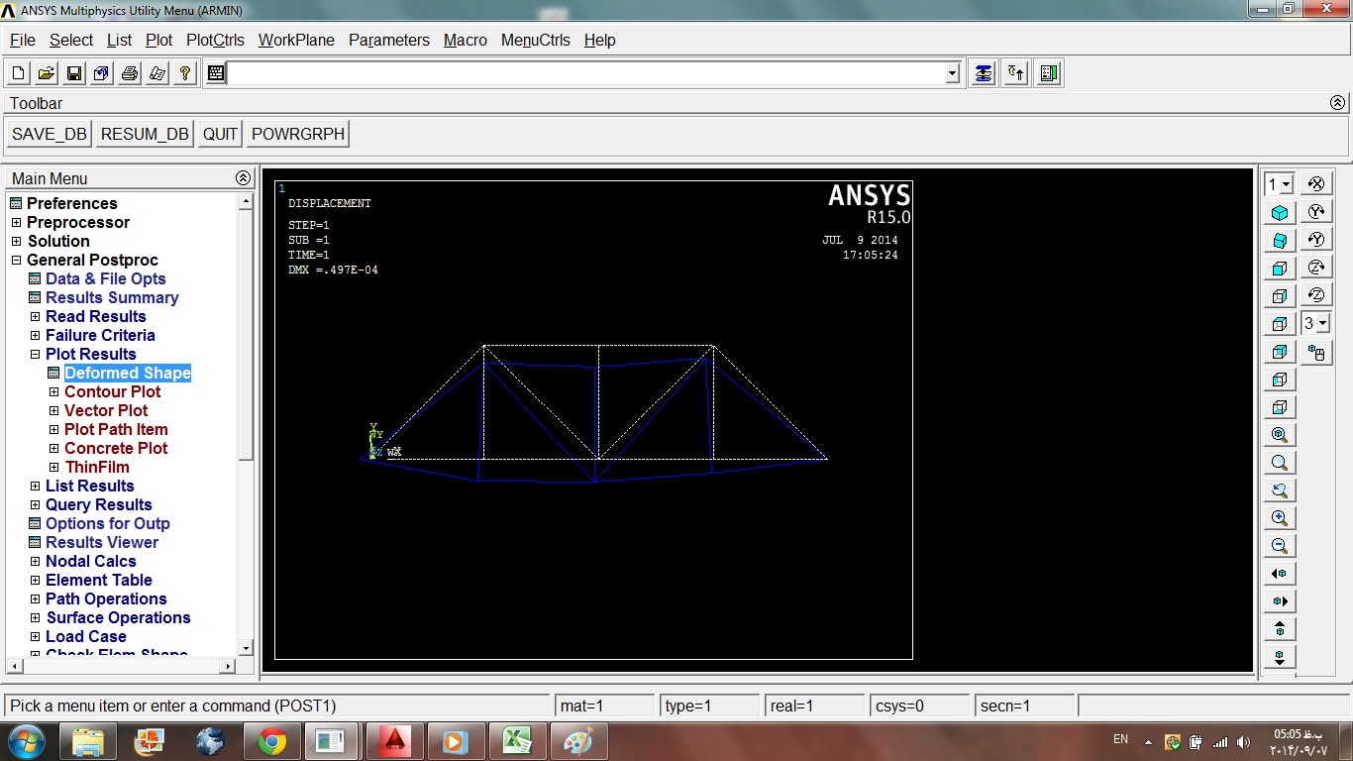Open the Parameters menu
The width and height of the screenshot is (1353, 761).
tap(389, 40)
